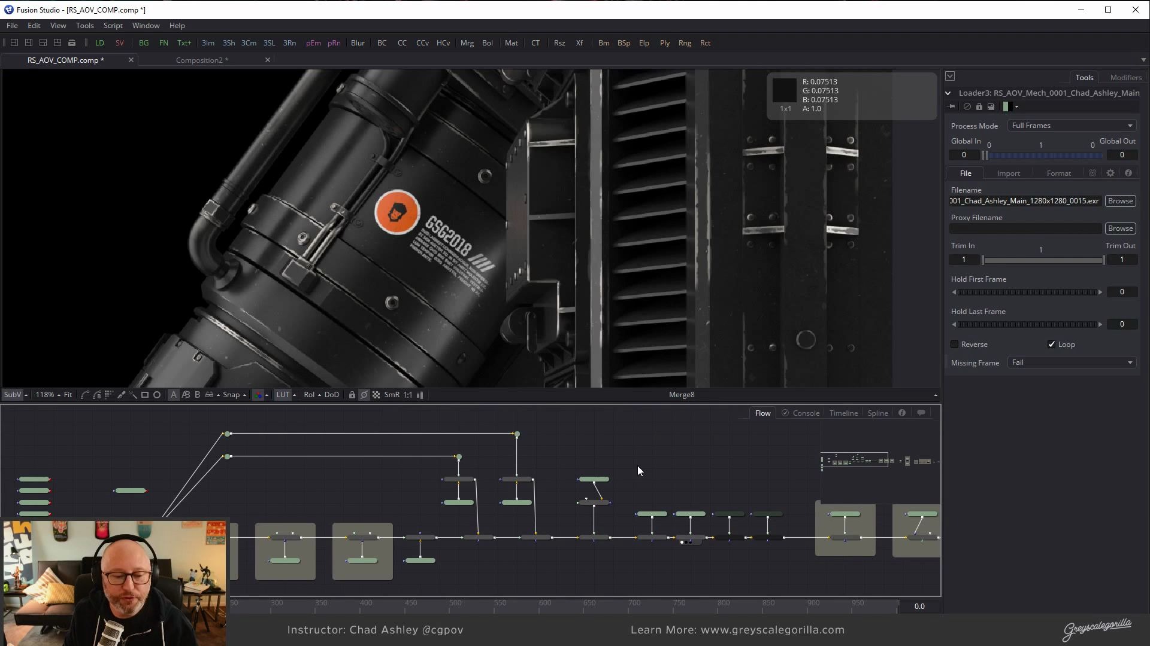This screenshot has width=1150, height=646.
Task: Click the first view layout icon
Action: 14,42
